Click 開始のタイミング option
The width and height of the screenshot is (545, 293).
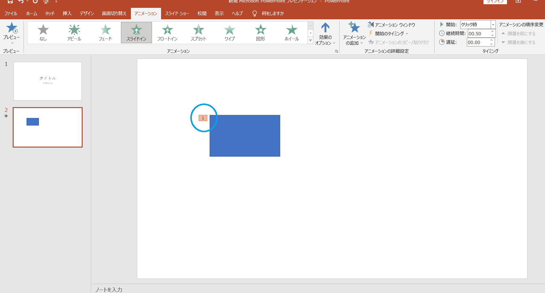click(x=389, y=33)
